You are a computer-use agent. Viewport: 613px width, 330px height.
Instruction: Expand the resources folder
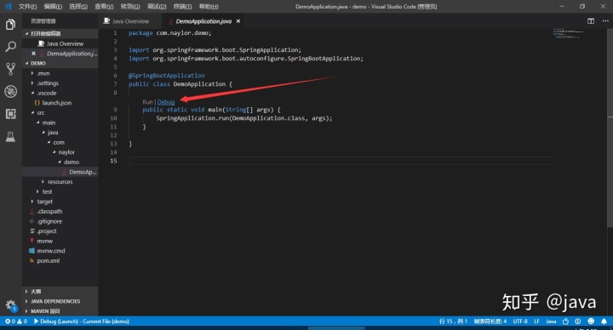point(60,182)
